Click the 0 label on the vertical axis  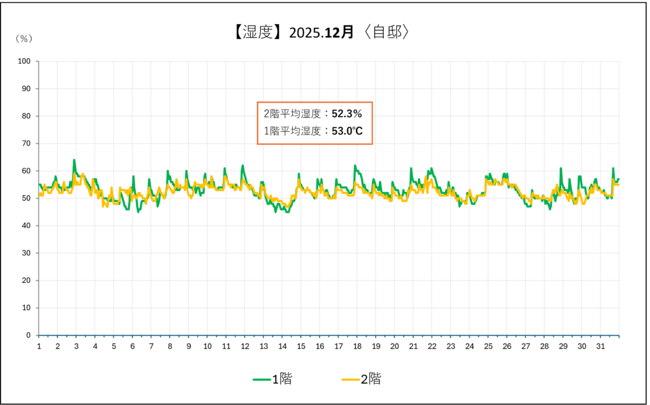[28, 335]
